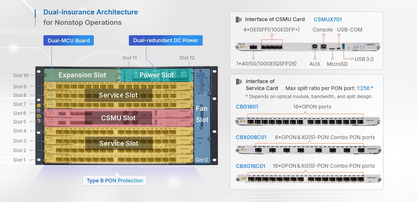This screenshot has height=202, width=417.
Task: Select the Service Slot label beside Slot 8
Action: tap(118, 95)
